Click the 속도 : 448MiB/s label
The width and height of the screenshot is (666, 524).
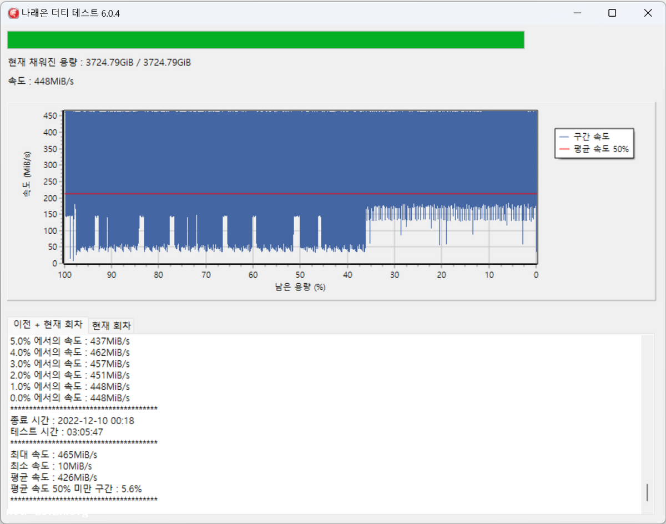click(x=41, y=82)
